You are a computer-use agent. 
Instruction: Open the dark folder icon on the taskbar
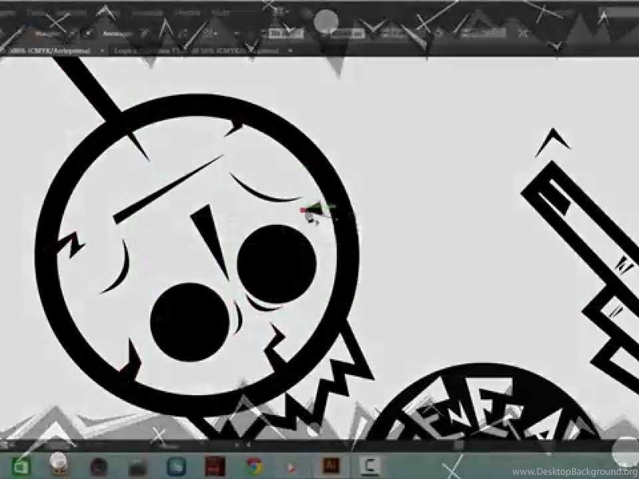137,467
